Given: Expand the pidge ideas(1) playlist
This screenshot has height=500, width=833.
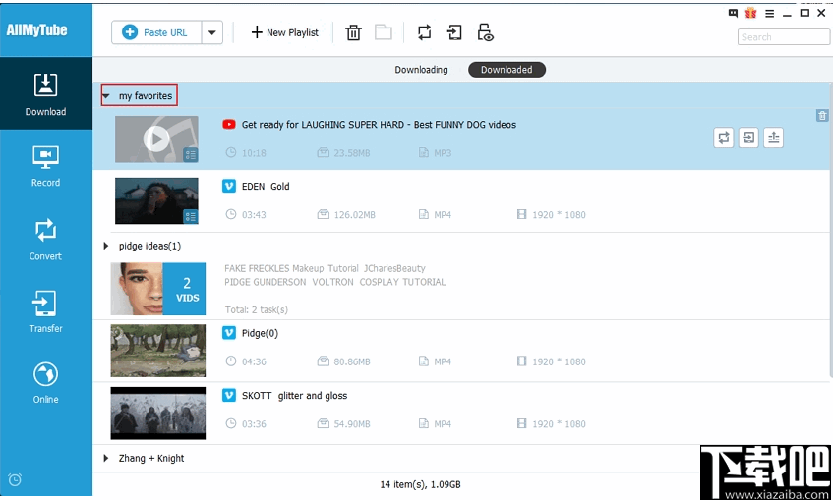Looking at the screenshot, I should [105, 246].
